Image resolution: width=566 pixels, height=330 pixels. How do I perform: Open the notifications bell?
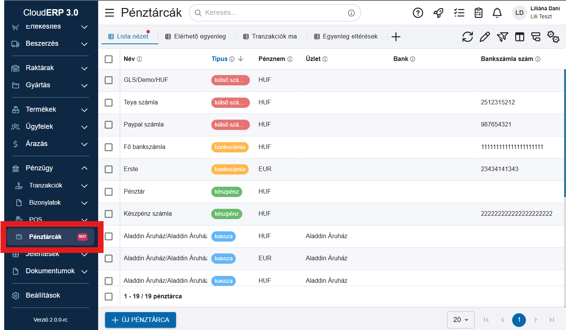[497, 13]
